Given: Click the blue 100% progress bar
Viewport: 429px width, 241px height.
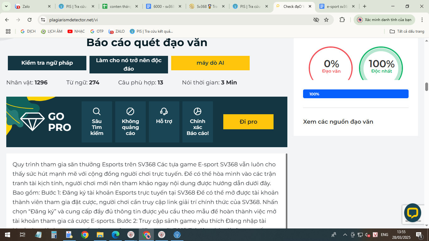Looking at the screenshot, I should [x=356, y=94].
